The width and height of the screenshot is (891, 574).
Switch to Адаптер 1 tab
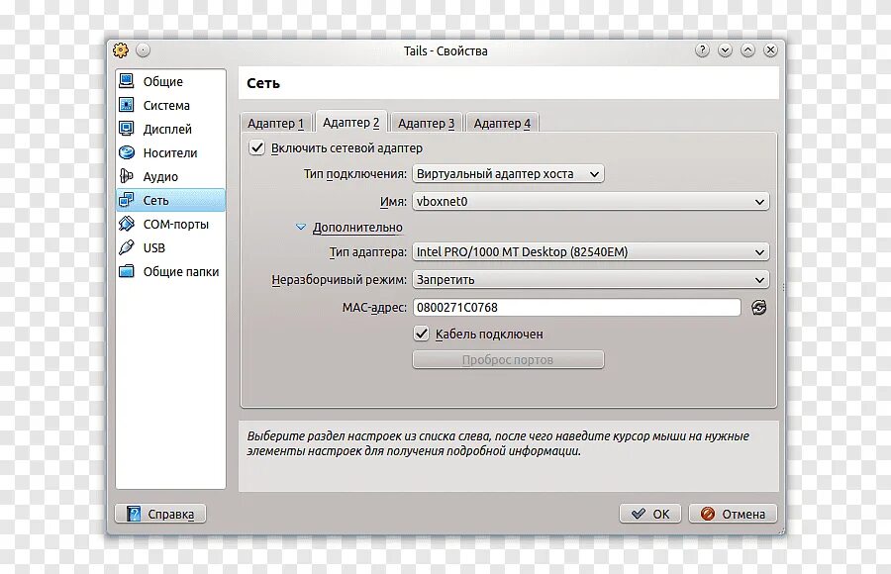pyautogui.click(x=275, y=123)
